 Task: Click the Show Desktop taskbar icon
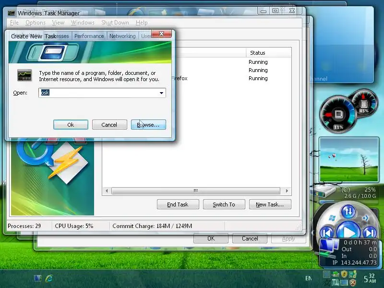pyautogui.click(x=38, y=278)
